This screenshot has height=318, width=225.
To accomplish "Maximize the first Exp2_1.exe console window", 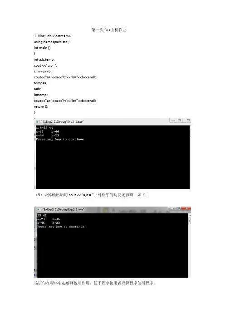I will click(x=179, y=120).
